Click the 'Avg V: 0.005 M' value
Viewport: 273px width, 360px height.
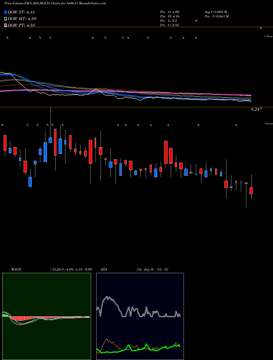(216, 11)
